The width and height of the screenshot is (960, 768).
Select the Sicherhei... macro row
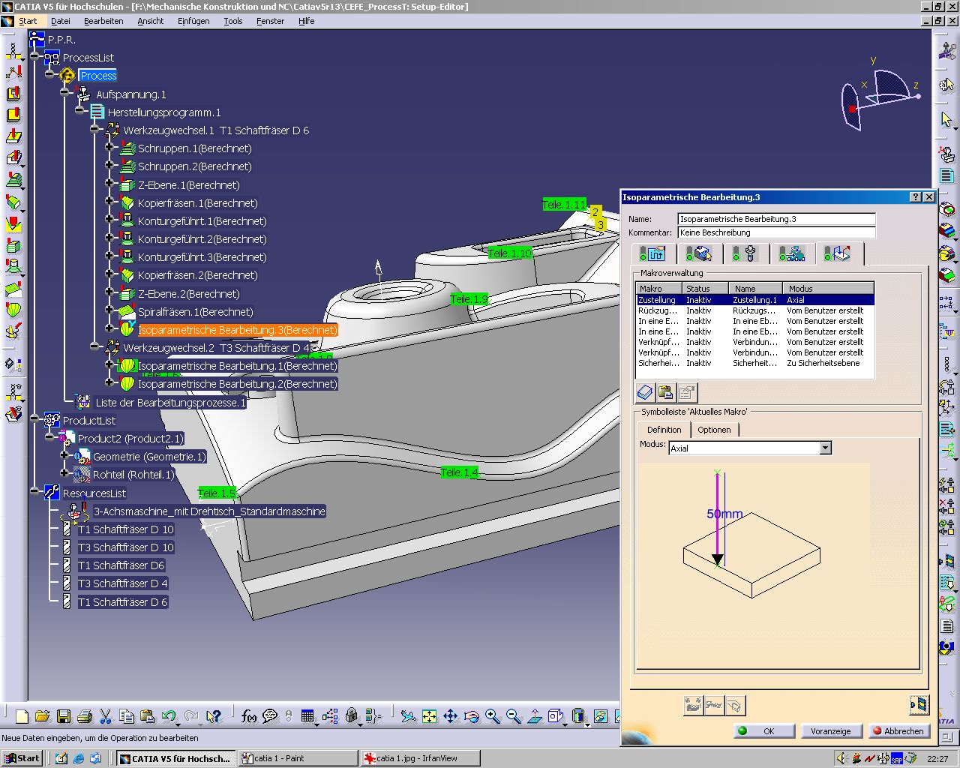tap(754, 363)
